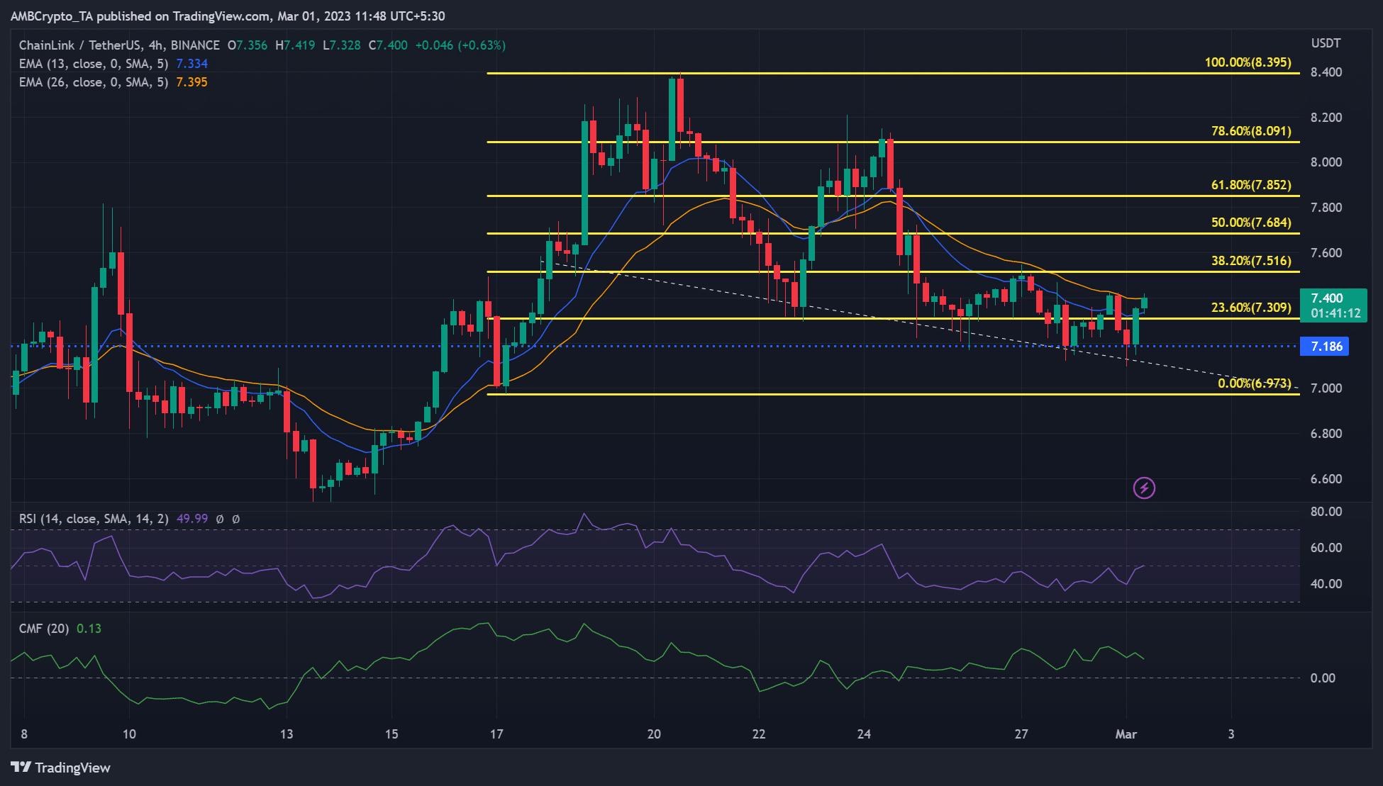Select the blue 7.186 price line label
The height and width of the screenshot is (786, 1383).
point(1323,347)
